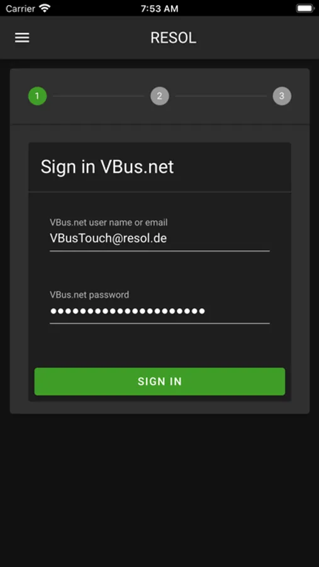Click the 'Sign in VBus.net' heading

coord(107,167)
